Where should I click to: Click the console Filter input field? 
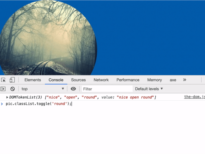click(x=107, y=89)
